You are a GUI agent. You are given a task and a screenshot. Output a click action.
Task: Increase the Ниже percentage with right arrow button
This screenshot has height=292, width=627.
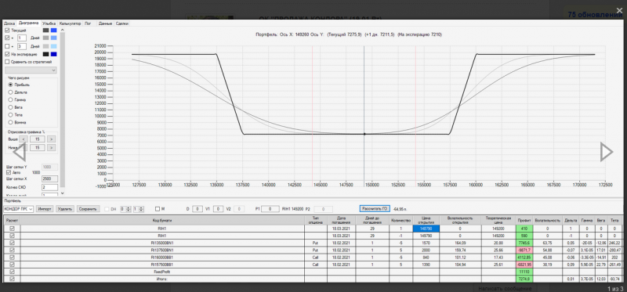pyautogui.click(x=51, y=148)
